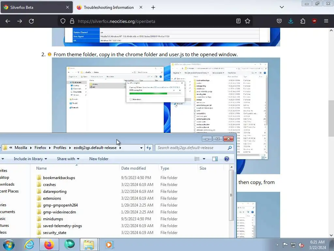334x251 pixels.
Task: Click the browser page scrollbar thumb
Action: (331, 118)
